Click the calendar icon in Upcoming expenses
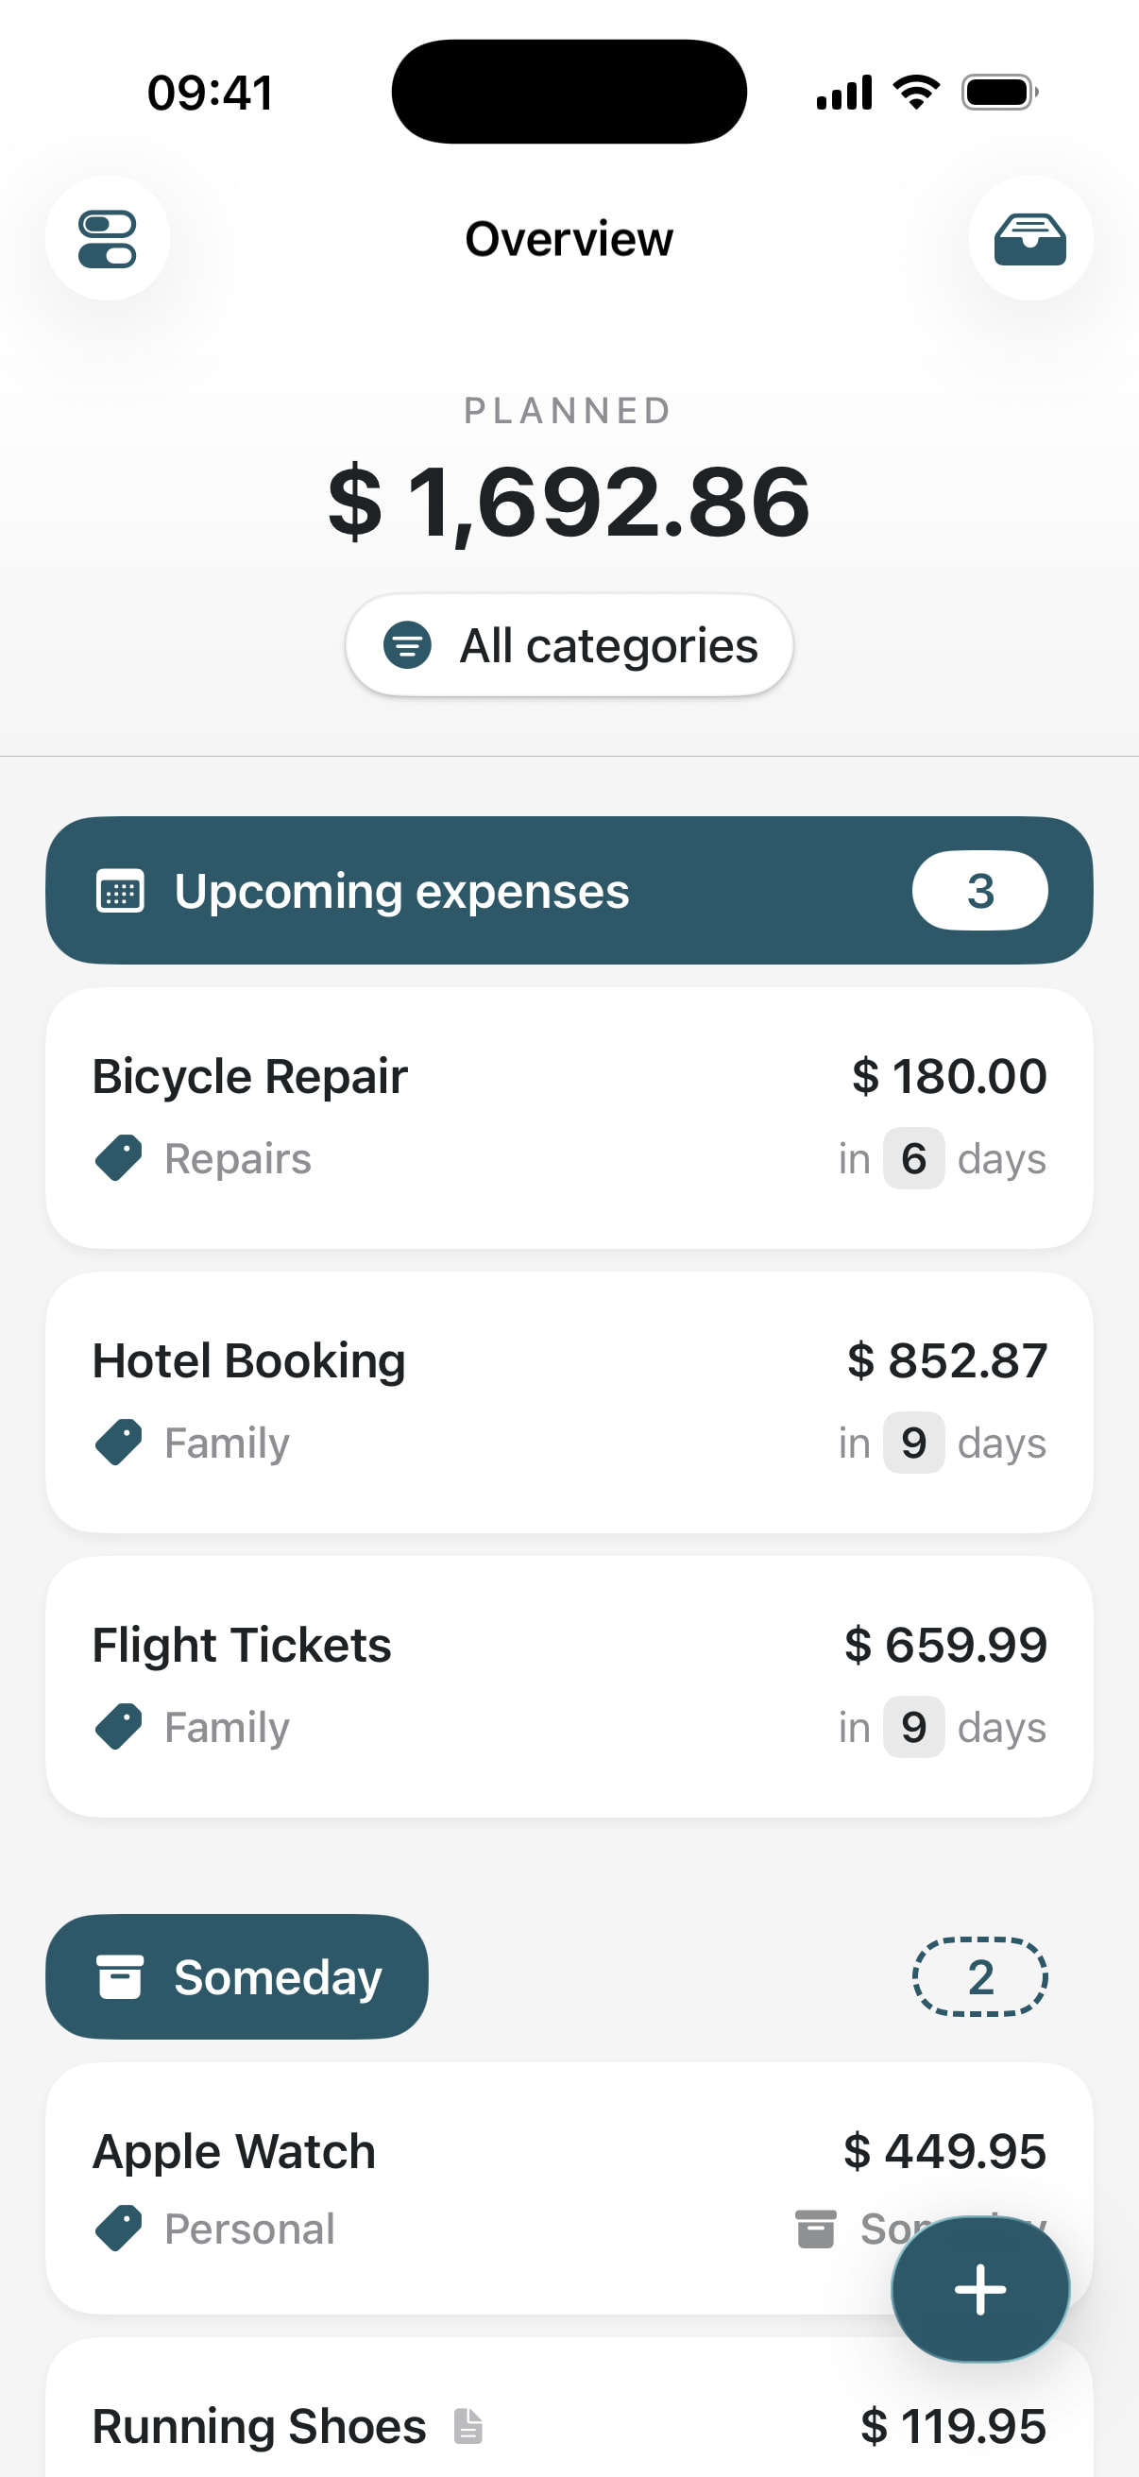The image size is (1139, 2477). [x=120, y=891]
